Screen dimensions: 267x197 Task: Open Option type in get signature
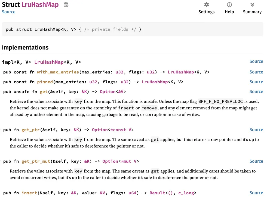click(x=108, y=92)
